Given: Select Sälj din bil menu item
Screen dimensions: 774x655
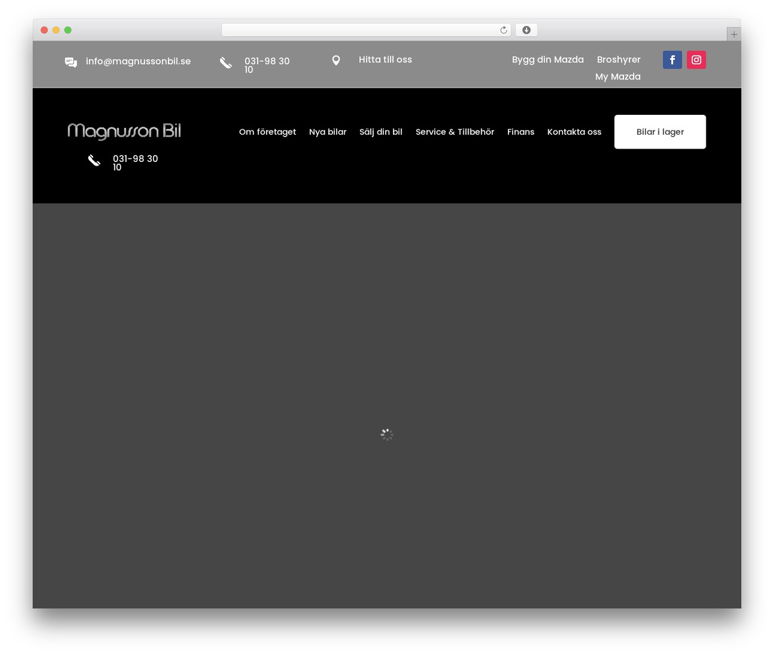Looking at the screenshot, I should [381, 132].
